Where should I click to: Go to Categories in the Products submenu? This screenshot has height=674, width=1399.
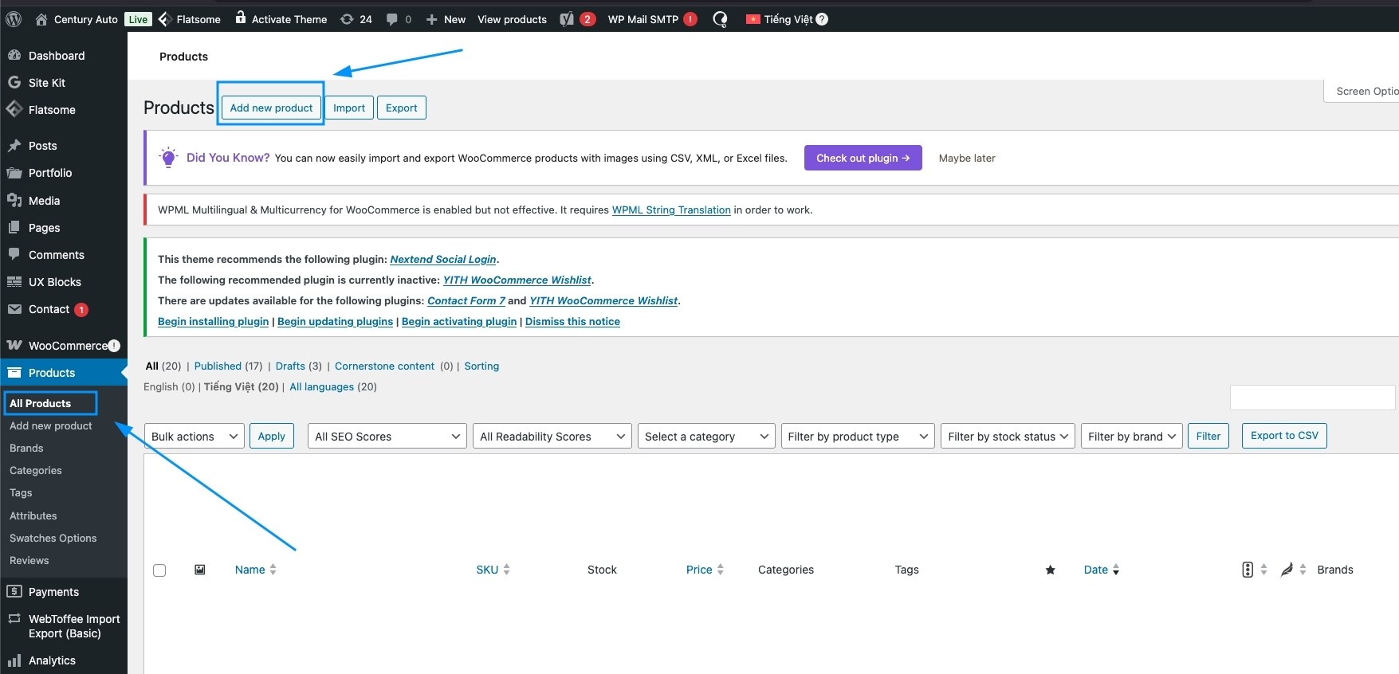pyautogui.click(x=36, y=471)
